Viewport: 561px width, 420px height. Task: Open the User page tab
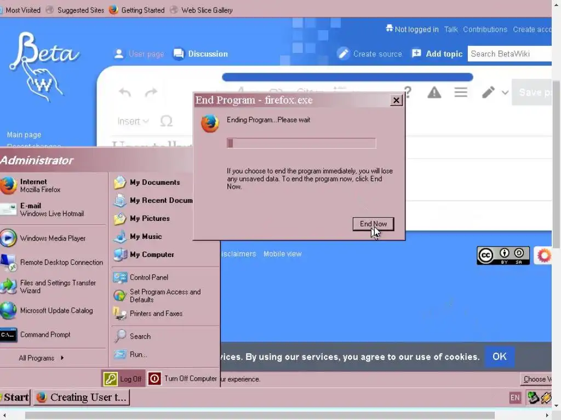pos(139,54)
